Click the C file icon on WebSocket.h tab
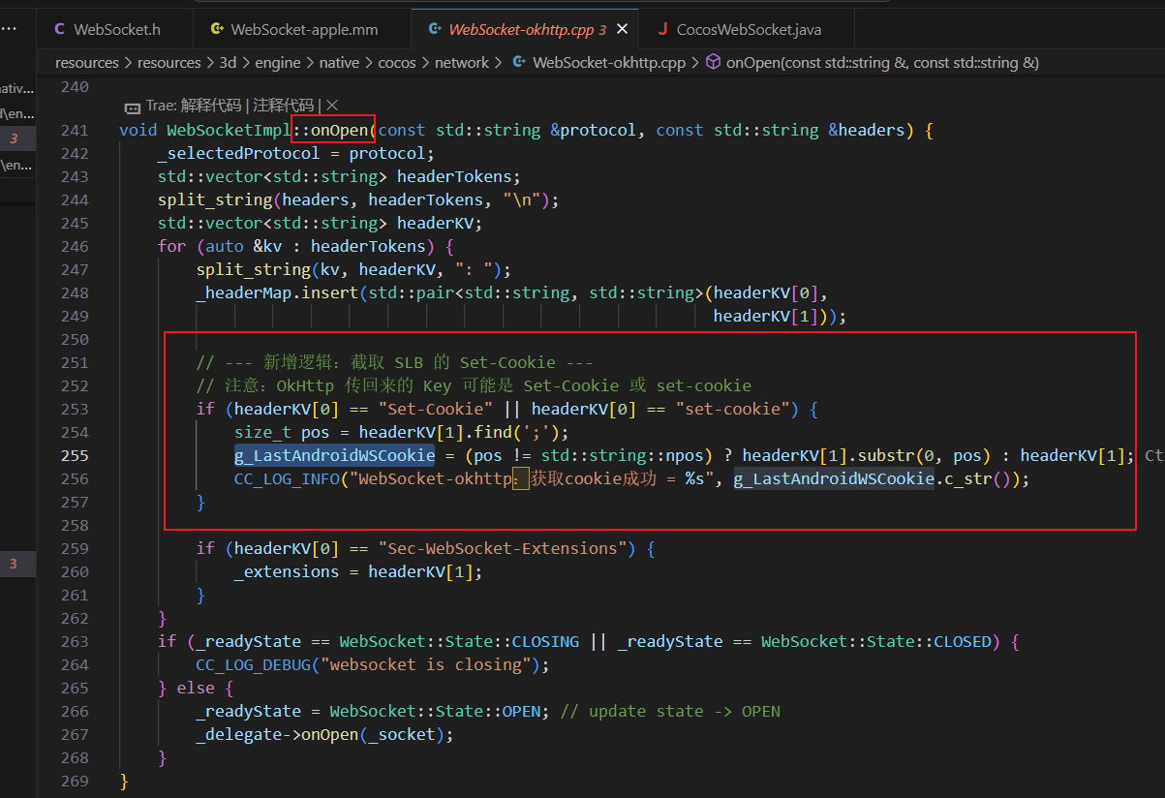1165x798 pixels. pos(60,29)
